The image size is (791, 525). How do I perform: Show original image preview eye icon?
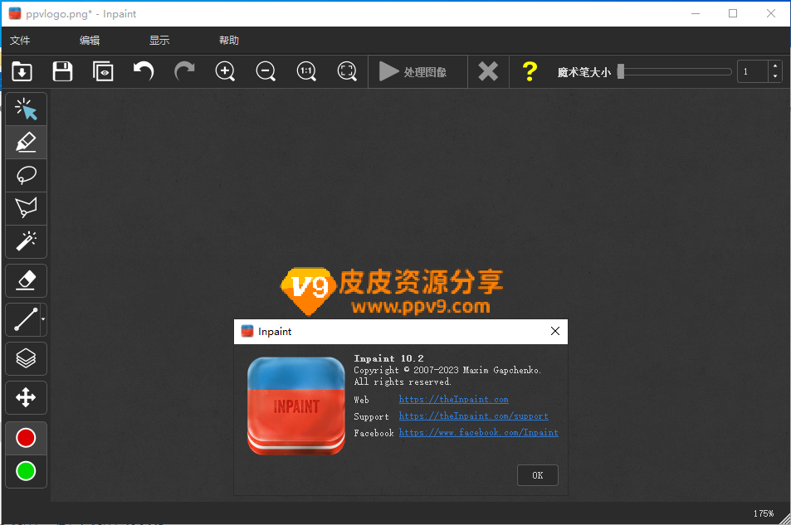click(x=103, y=71)
